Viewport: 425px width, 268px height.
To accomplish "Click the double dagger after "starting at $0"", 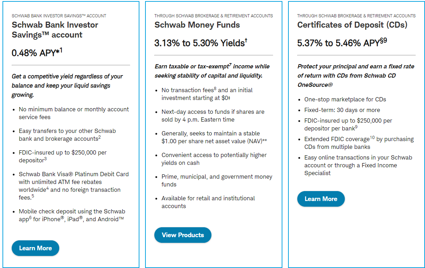I will (231, 98).
